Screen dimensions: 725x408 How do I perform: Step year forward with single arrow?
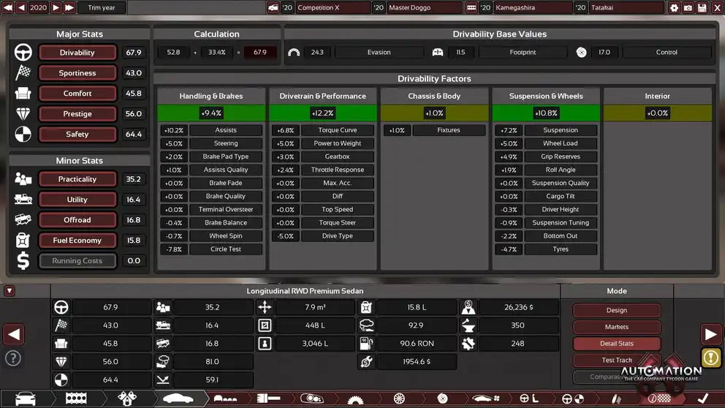point(56,7)
